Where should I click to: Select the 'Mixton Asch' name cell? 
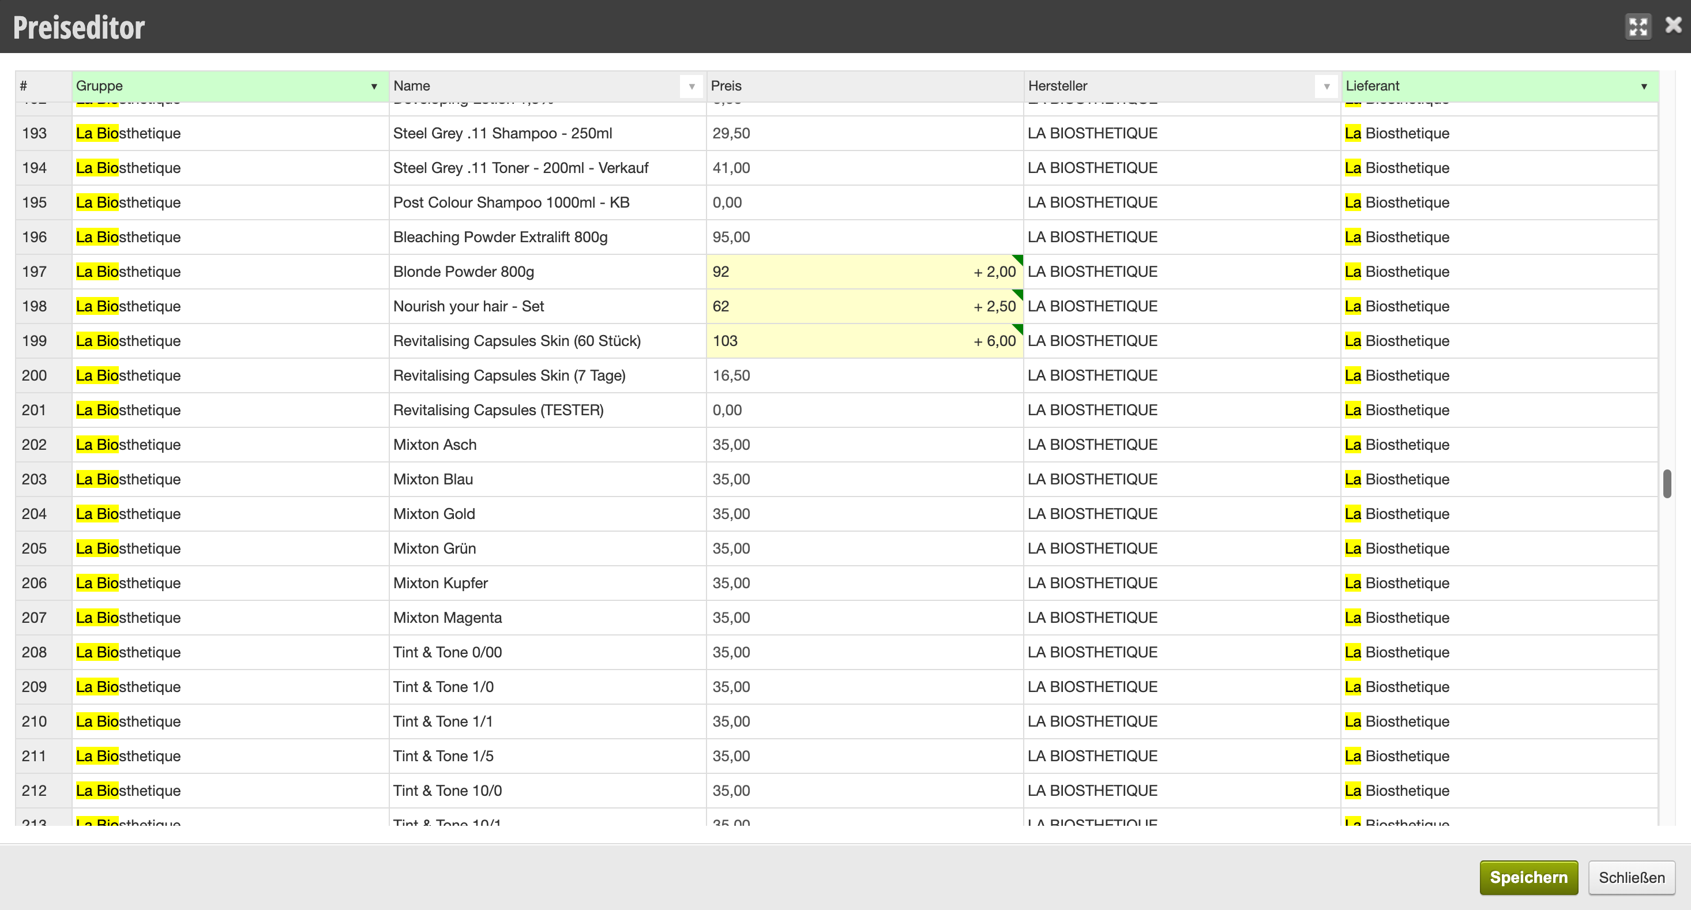coord(547,445)
